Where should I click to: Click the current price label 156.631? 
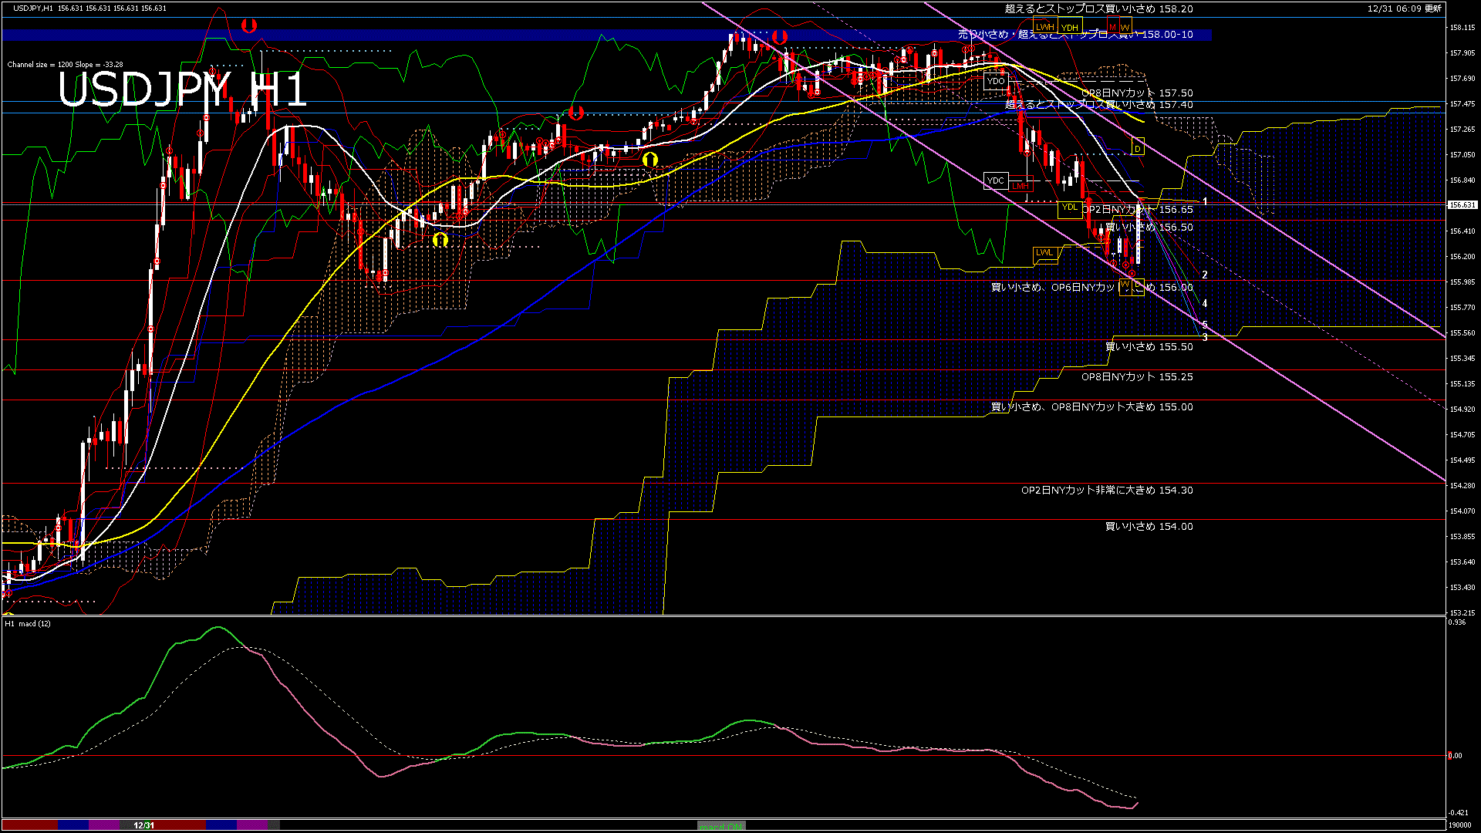[x=1462, y=205]
